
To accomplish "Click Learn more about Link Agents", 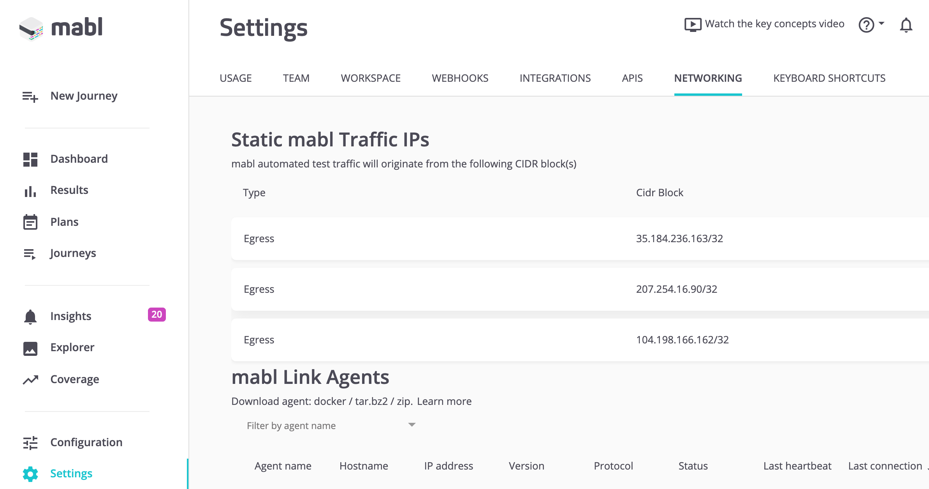I will click(x=444, y=401).
